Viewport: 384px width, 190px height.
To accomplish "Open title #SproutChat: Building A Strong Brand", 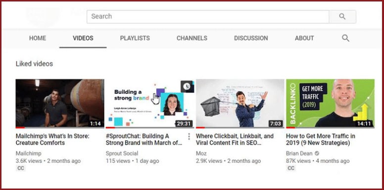I will [x=144, y=140].
